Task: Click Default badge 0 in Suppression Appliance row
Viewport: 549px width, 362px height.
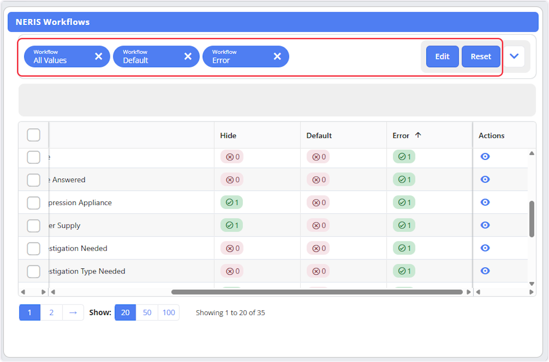Action: tap(318, 202)
